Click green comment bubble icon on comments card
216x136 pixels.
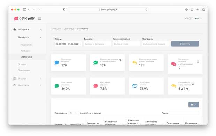point(95,63)
